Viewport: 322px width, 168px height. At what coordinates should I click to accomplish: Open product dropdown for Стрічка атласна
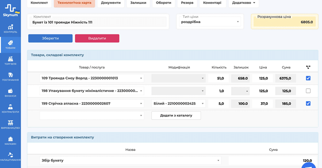tap(92, 104)
